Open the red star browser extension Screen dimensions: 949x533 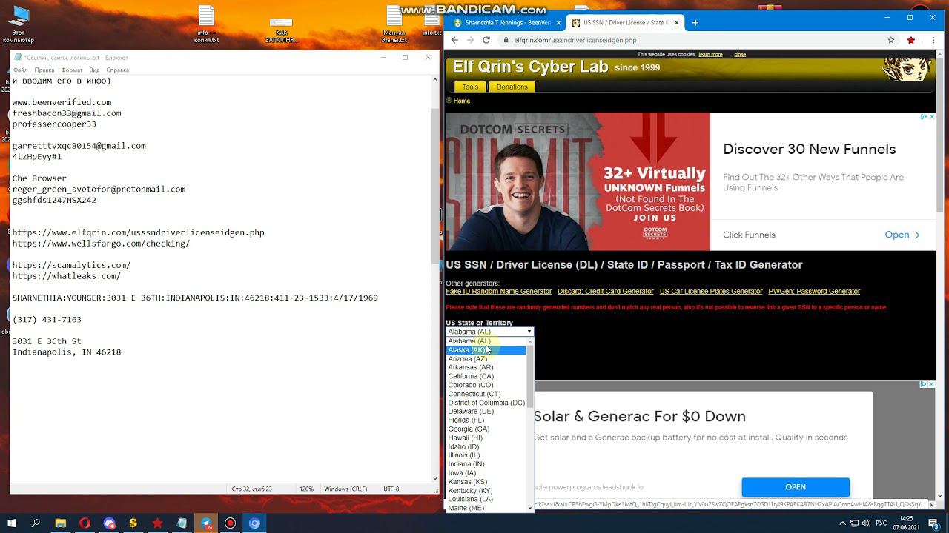pos(911,40)
